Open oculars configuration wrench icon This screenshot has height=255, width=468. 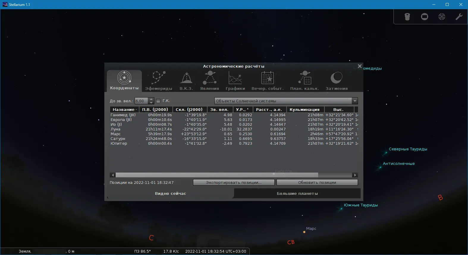459,17
